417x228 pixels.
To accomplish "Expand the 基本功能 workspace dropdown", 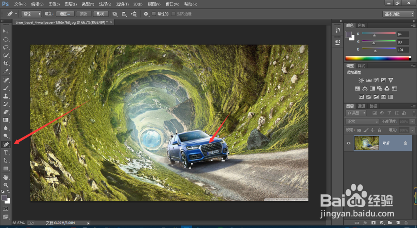I will click(398, 14).
